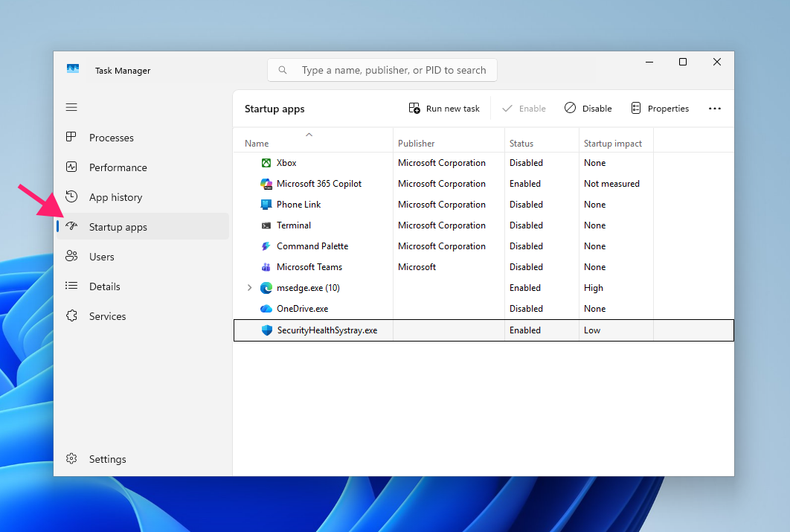Select the Xbox row name
The width and height of the screenshot is (790, 532).
[x=286, y=163]
